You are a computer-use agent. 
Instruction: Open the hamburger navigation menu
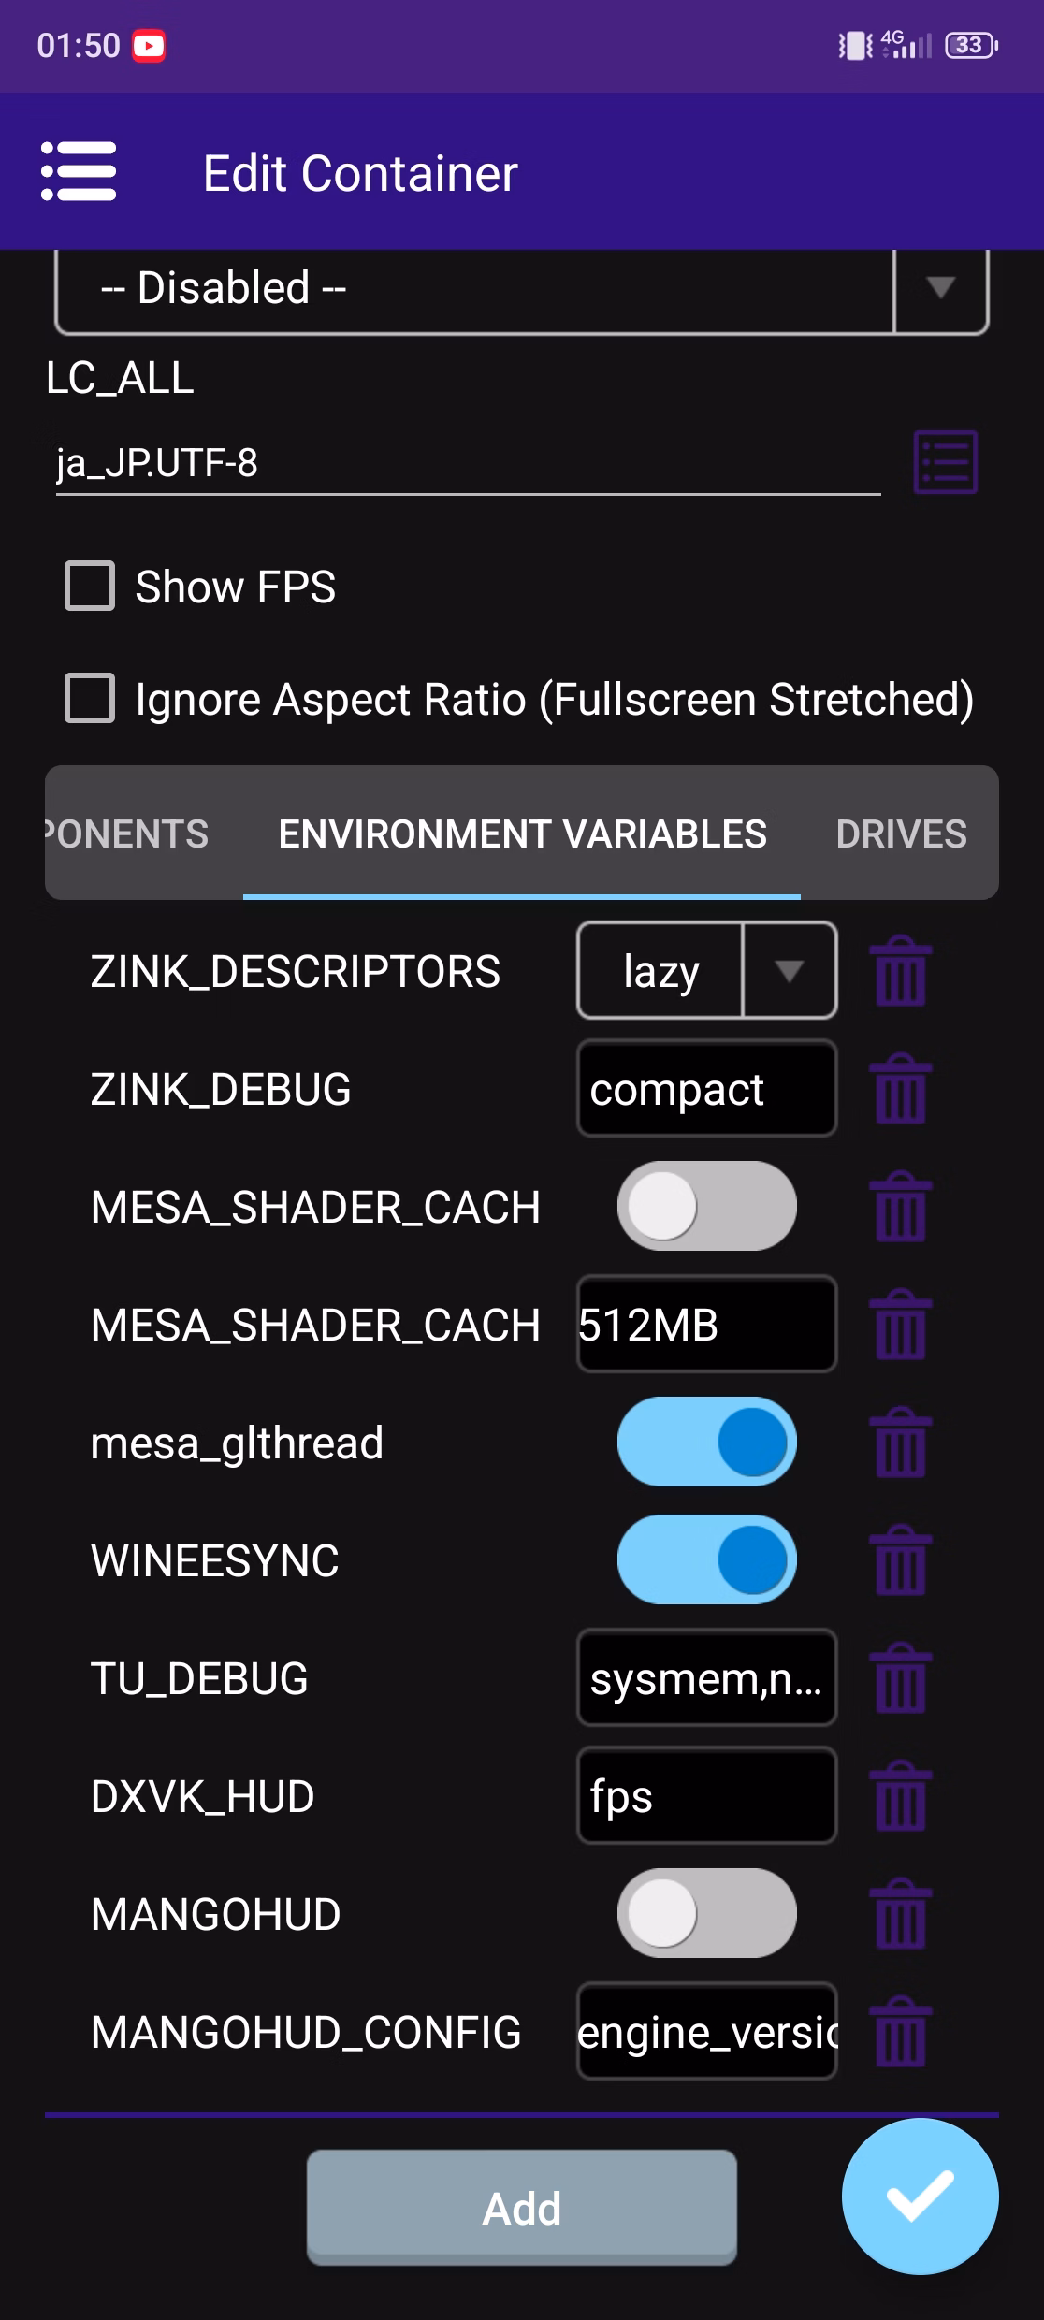point(79,172)
